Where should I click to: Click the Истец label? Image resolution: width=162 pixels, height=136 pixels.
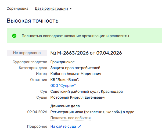click(42, 74)
